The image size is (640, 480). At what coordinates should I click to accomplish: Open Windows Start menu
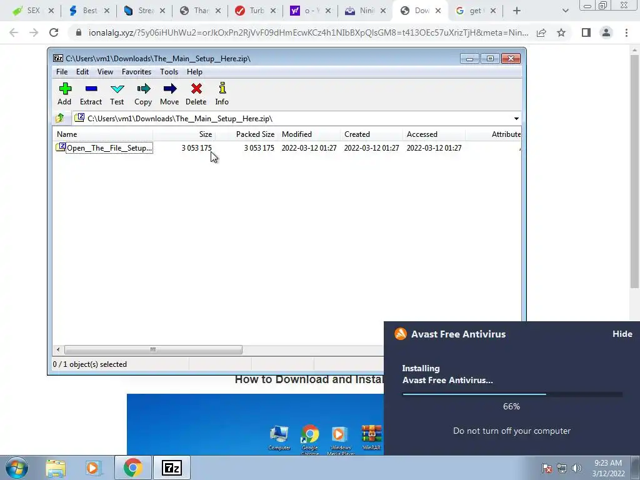(17, 467)
